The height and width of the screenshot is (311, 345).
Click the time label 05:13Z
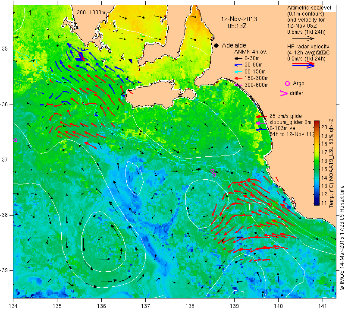237,26
